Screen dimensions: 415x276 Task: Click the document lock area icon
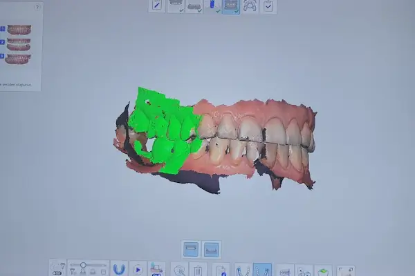coord(221,270)
